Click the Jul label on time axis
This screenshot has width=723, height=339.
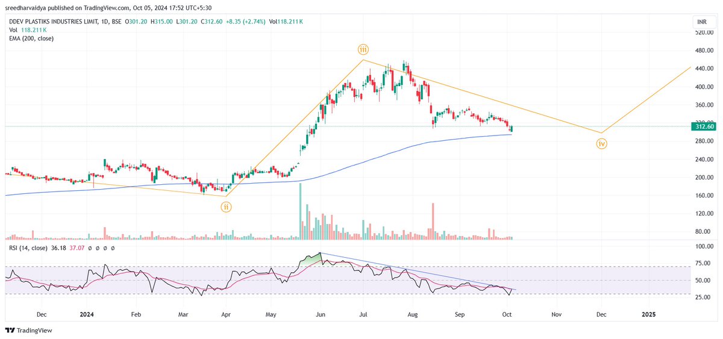click(x=363, y=314)
